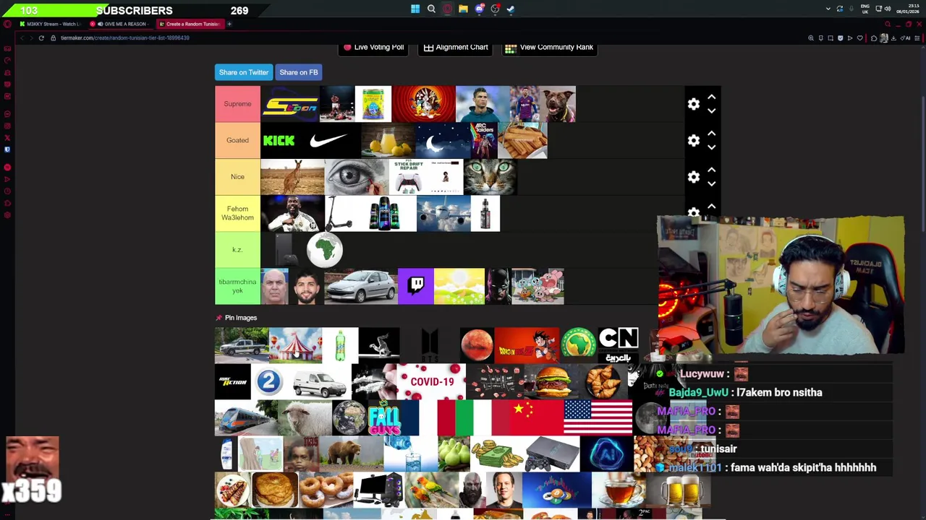The image size is (926, 520).
Task: Open the Live Voting Poll
Action: (x=373, y=48)
